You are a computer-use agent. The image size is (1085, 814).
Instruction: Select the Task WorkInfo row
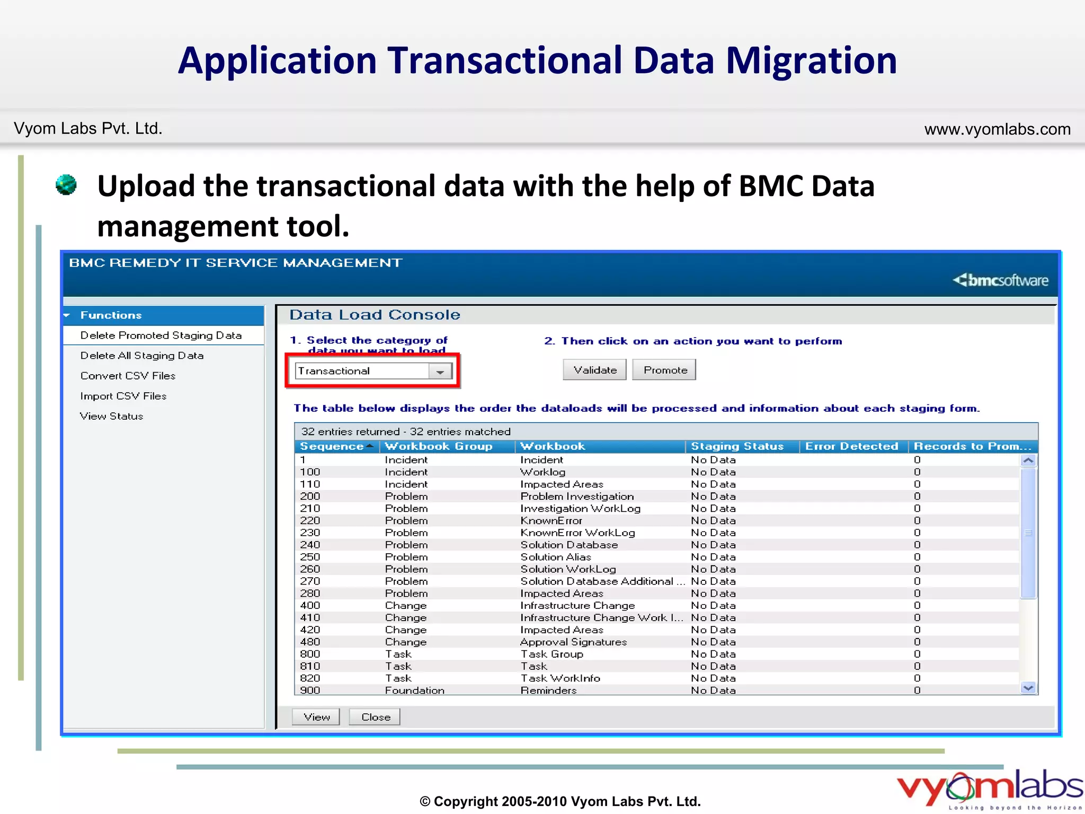pos(657,678)
